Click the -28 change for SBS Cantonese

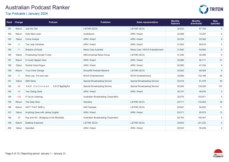coord(19,86)
